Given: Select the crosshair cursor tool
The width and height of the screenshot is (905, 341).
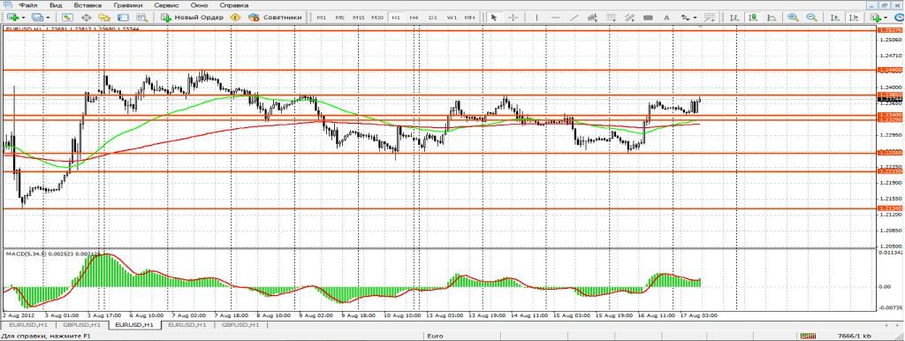Looking at the screenshot, I should coord(513,18).
